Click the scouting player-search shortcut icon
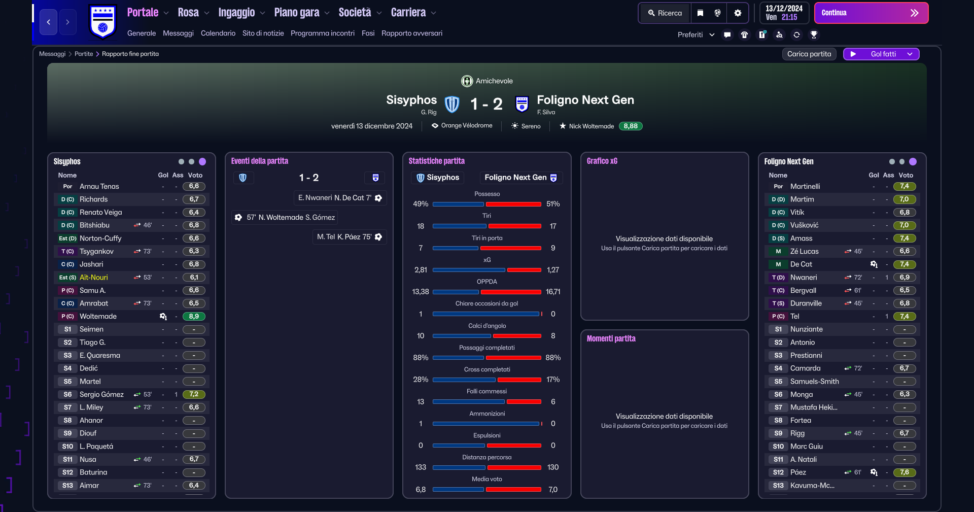974x512 pixels. tap(779, 35)
